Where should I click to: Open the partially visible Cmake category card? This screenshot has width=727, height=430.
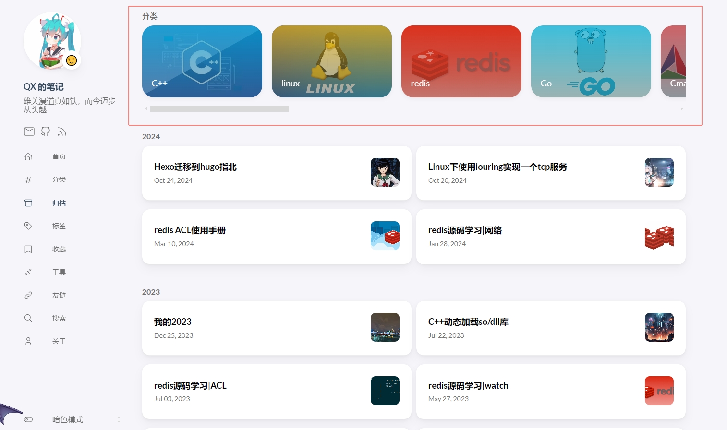(673, 61)
